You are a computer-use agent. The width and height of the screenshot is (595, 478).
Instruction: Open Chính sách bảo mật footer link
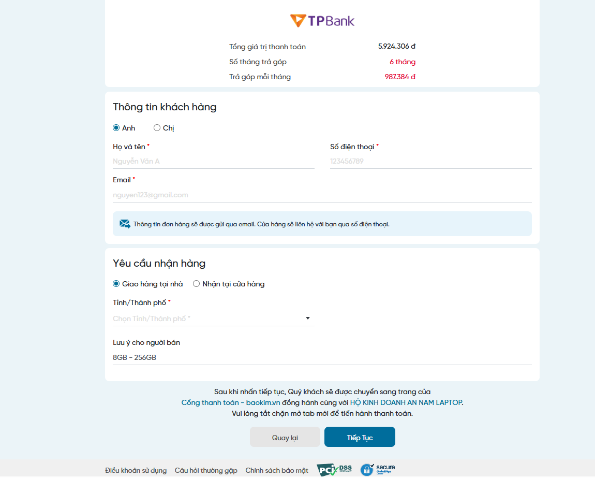[x=277, y=470]
